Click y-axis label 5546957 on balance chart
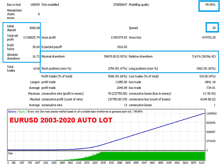222x166 pixels. [x=211, y=132]
